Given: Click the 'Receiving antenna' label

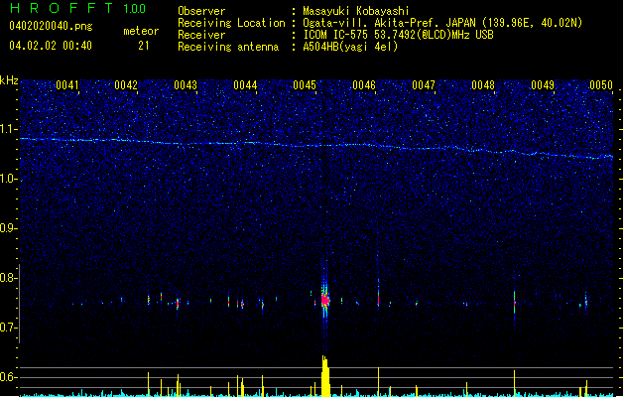Looking at the screenshot, I should pos(228,47).
